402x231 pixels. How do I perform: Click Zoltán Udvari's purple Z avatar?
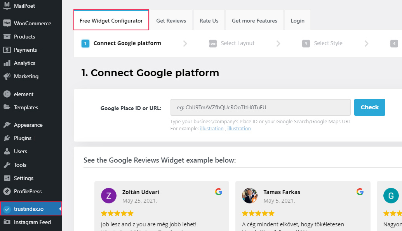pyautogui.click(x=109, y=196)
